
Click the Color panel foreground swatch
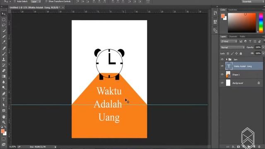223,16
